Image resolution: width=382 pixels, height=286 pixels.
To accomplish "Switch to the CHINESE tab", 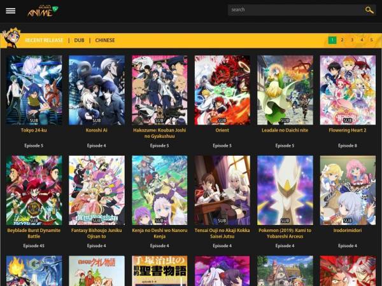I will 105,41.
